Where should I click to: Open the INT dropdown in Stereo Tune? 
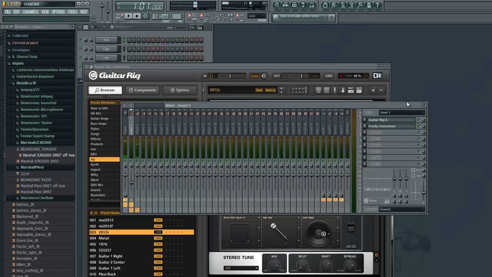click(x=241, y=268)
